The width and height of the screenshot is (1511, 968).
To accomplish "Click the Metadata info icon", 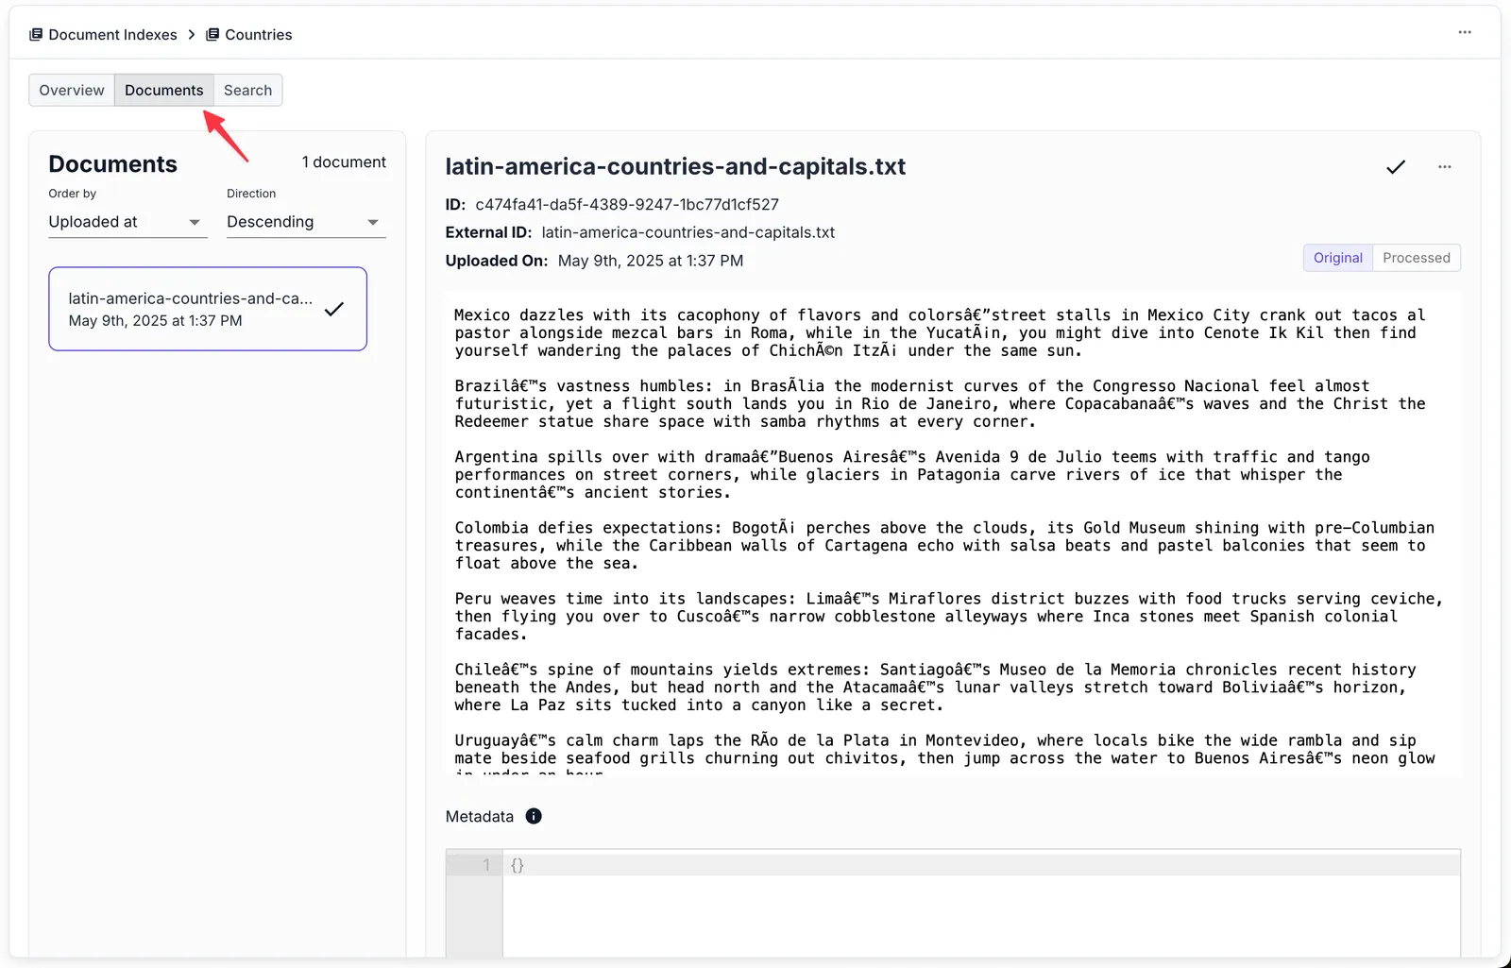I will pyautogui.click(x=534, y=816).
